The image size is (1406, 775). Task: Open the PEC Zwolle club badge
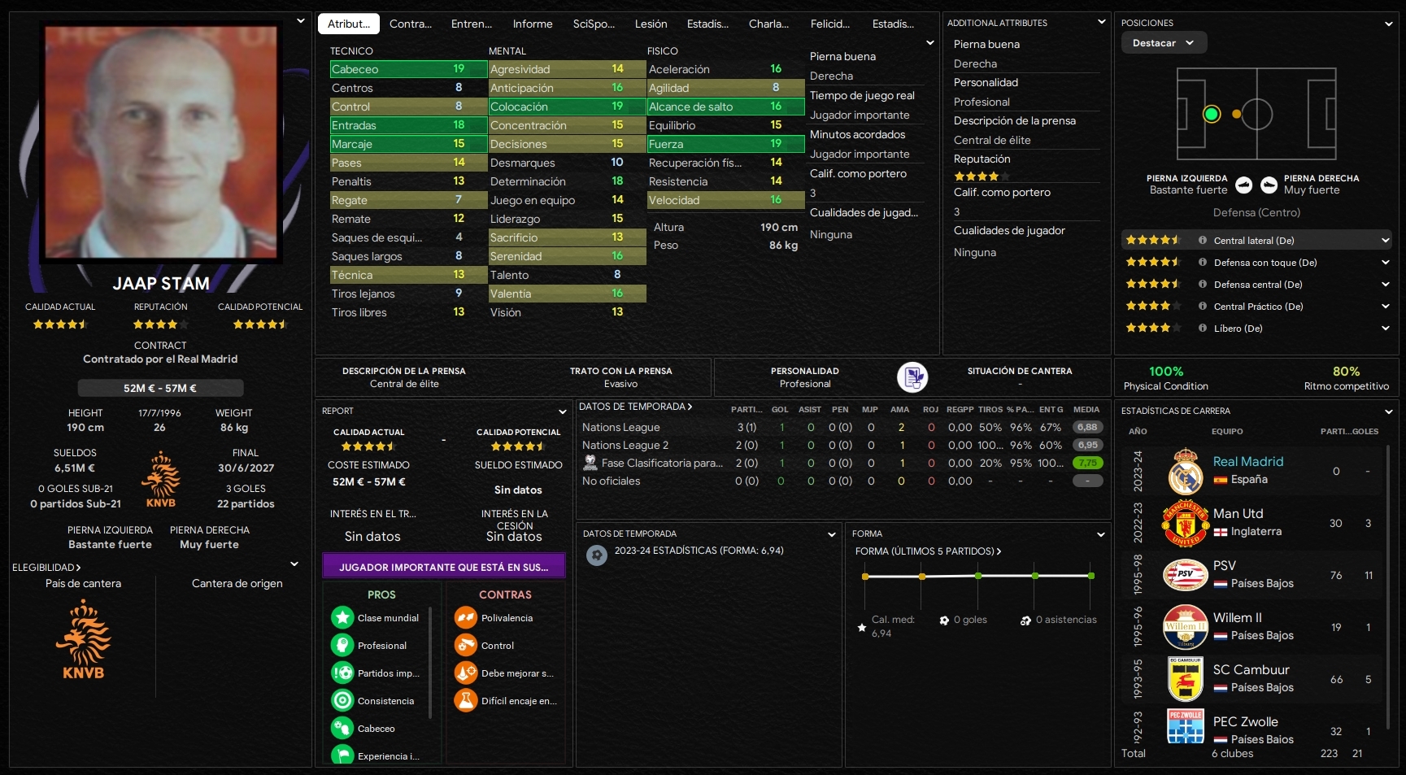tap(1186, 726)
